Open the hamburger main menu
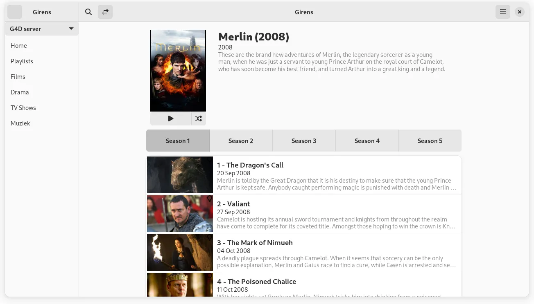Viewport: 534px width, 304px height. [x=503, y=12]
